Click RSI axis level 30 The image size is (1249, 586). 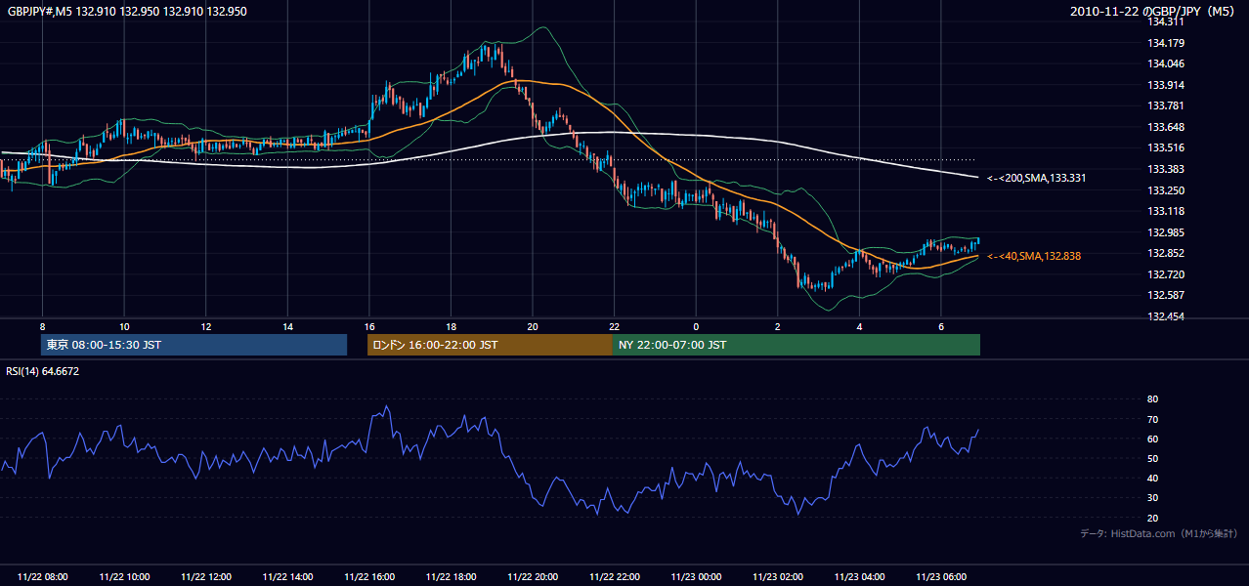tap(1152, 498)
